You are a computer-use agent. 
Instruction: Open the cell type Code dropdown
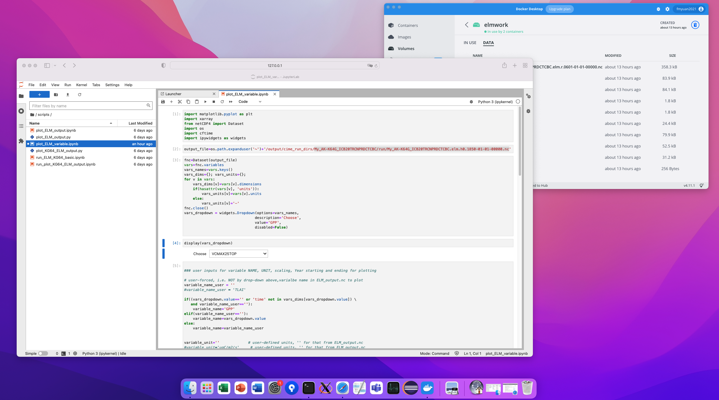click(x=250, y=102)
